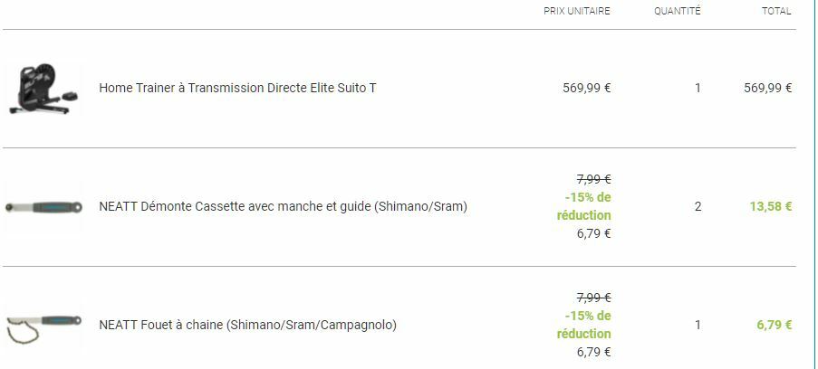
Task: Click the quantity value for Fouet à chaine
Action: coord(698,326)
